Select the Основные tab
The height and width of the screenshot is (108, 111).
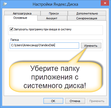tap(21, 18)
